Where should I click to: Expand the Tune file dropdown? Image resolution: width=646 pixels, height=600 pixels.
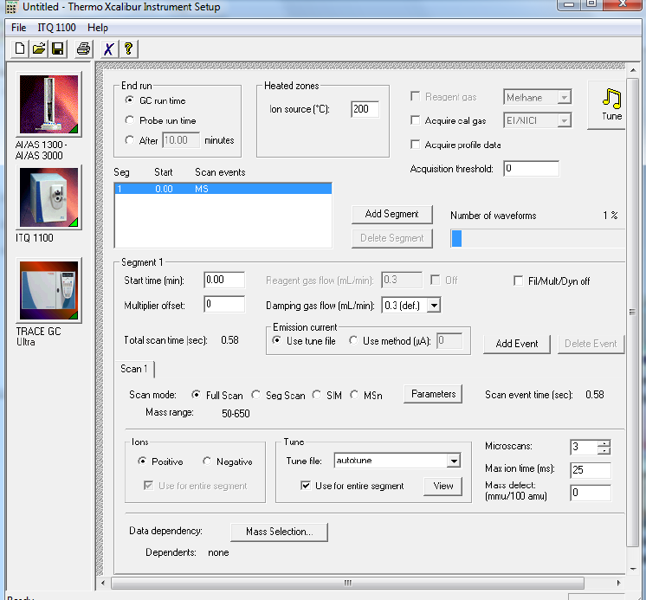point(453,461)
